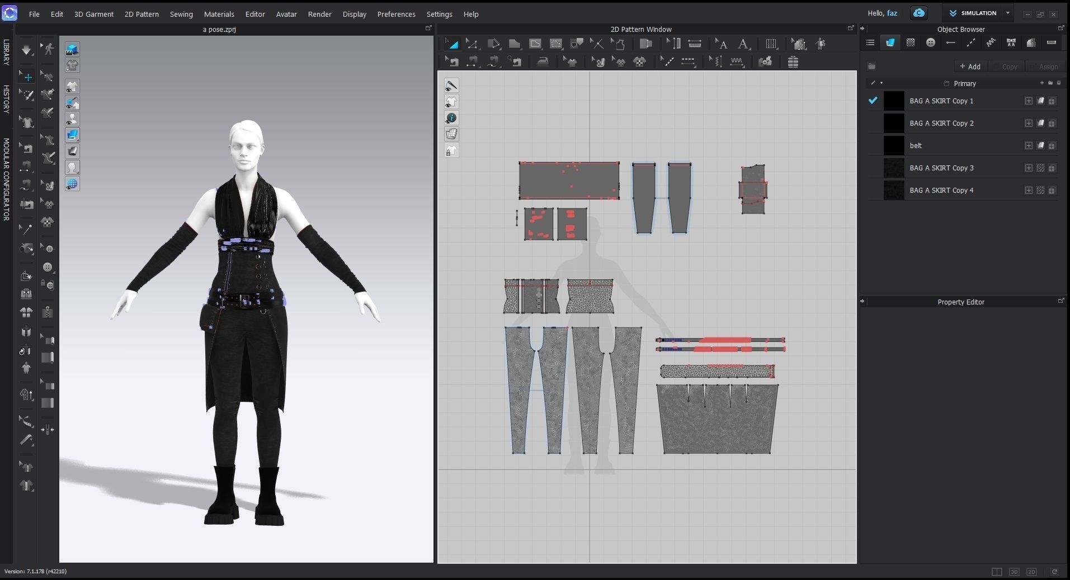1070x580 pixels.
Task: Toggle pattern lock icon in 2D window
Action: point(451,150)
